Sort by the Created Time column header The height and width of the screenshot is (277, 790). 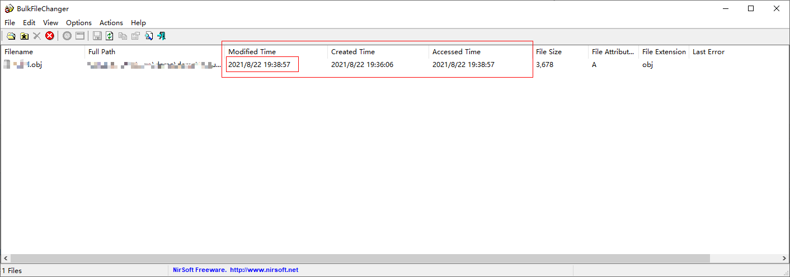click(378, 52)
